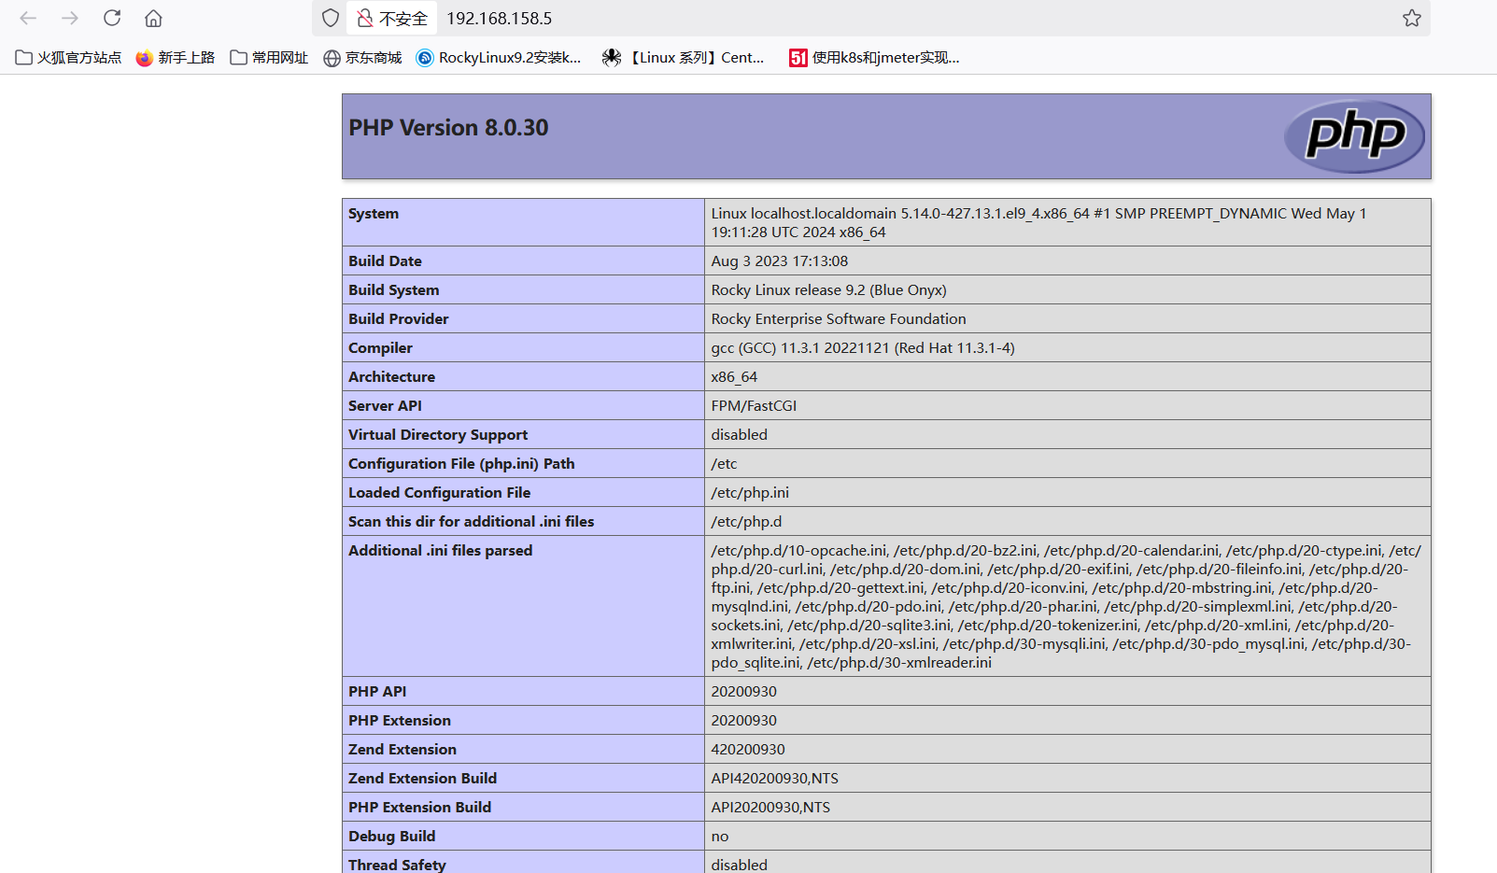
Task: Open the 常用网址 bookmark folder
Action: tap(269, 58)
